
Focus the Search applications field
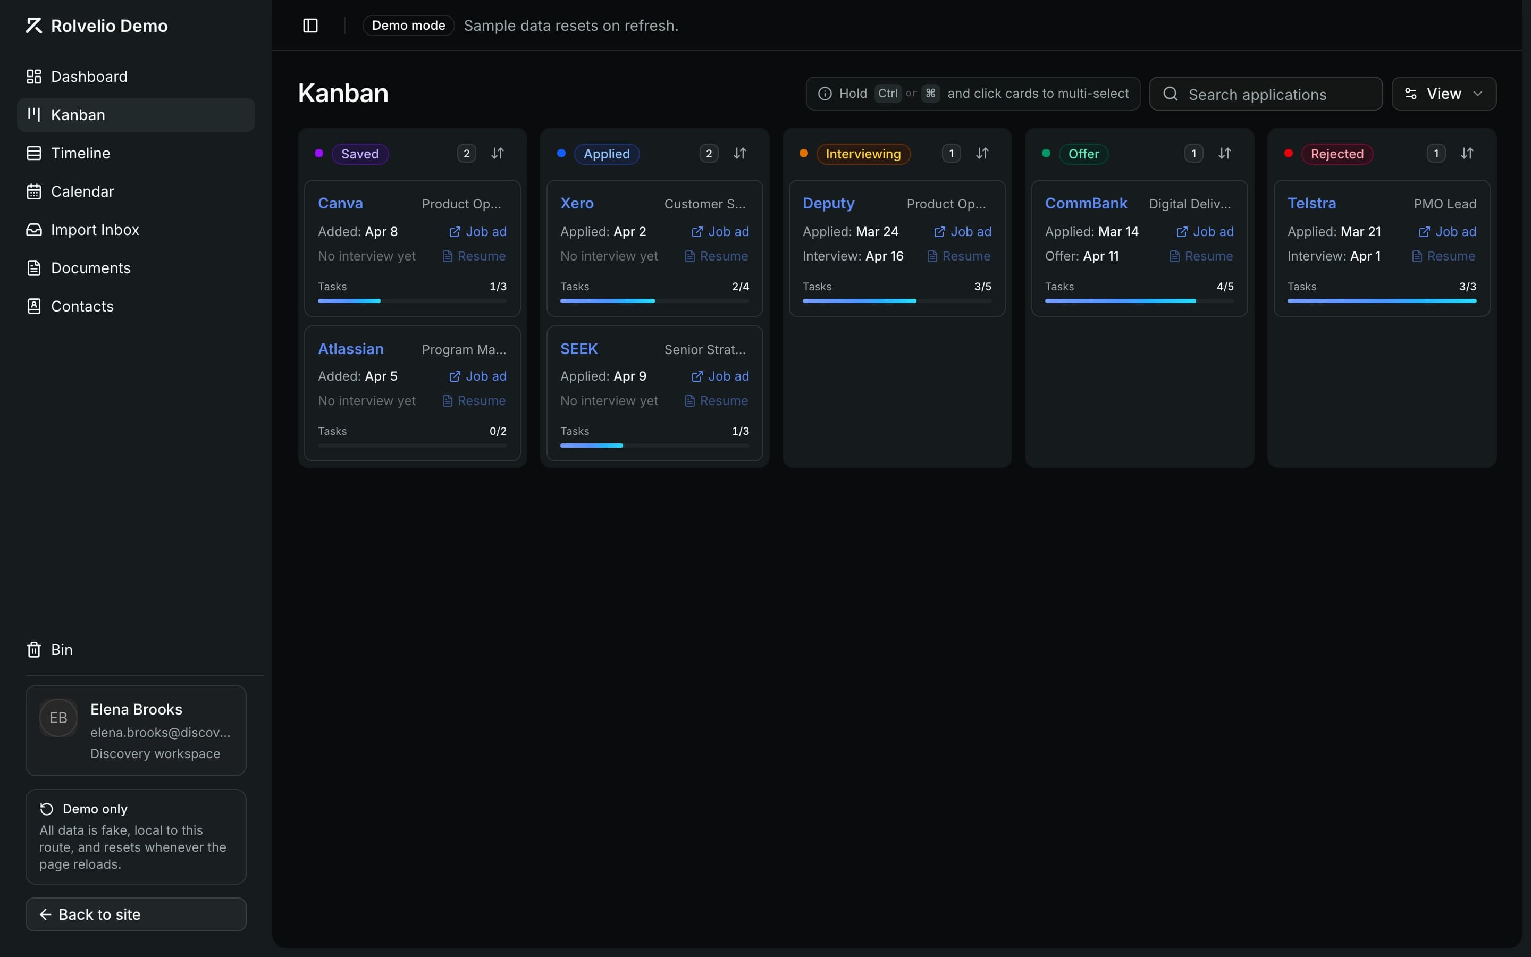(x=1266, y=94)
